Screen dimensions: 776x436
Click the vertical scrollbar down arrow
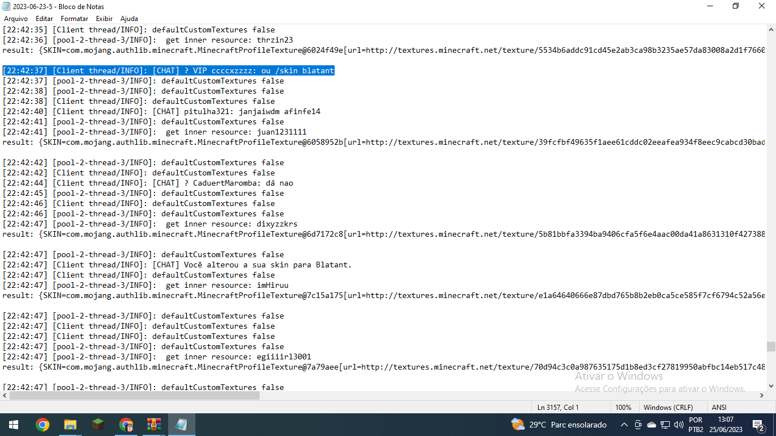(x=771, y=386)
